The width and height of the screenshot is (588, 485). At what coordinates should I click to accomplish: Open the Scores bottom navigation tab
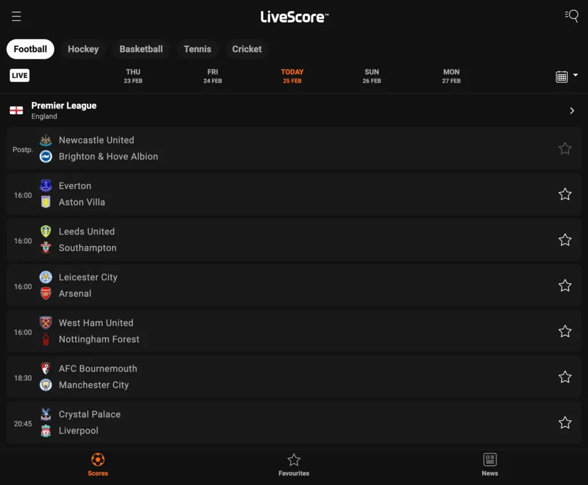[x=98, y=465]
